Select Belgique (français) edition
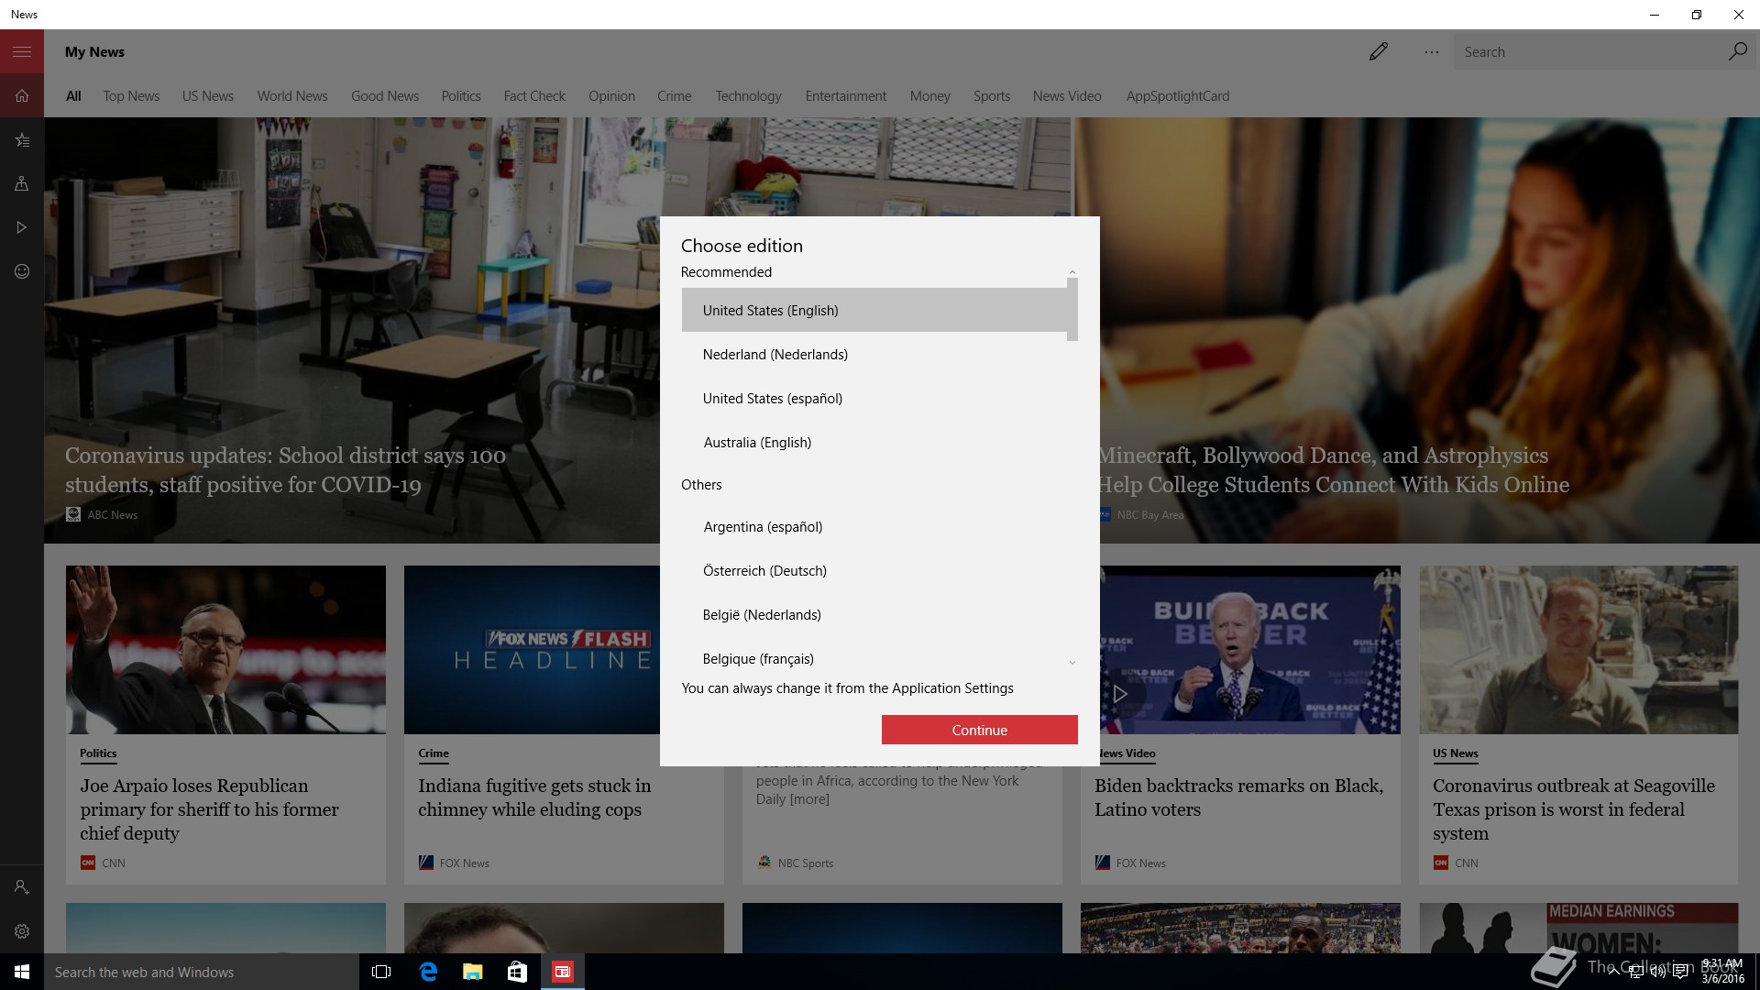The width and height of the screenshot is (1760, 990). 874,659
